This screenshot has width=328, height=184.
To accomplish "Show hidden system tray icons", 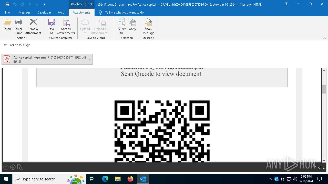I will 270,179.
